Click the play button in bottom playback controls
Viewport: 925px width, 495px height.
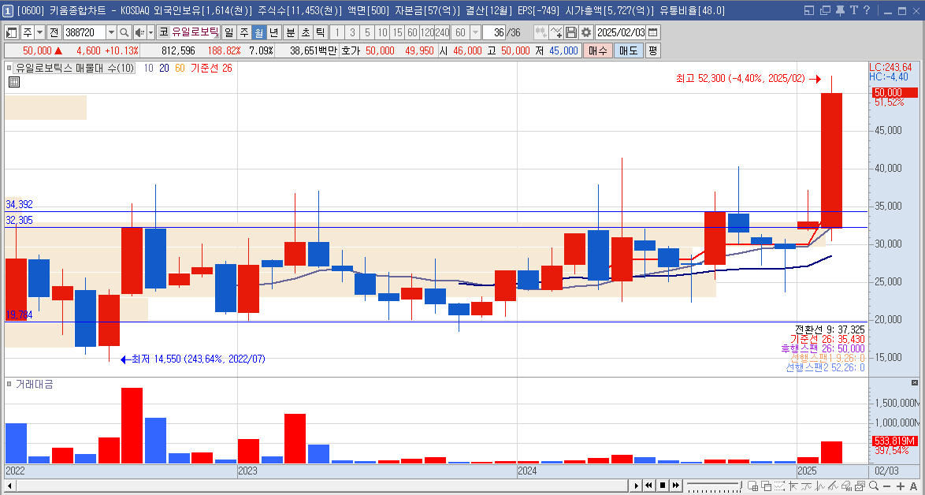point(637,486)
